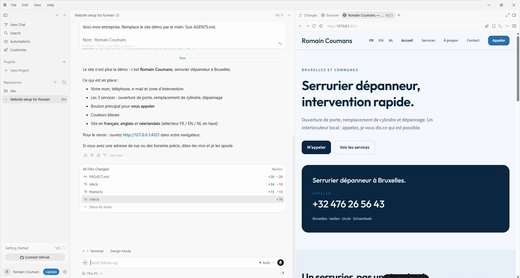Go back in the preview browser
Image resolution: width=520 pixels, height=278 pixels.
(x=301, y=26)
